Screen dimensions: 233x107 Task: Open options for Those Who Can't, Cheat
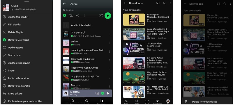[x=110, y=69]
